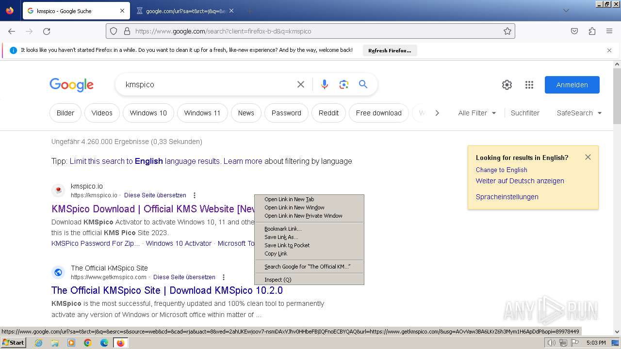Image resolution: width=621 pixels, height=349 pixels.
Task: Click Diese Seite übersetzen for kmspico.io
Action: 155,195
